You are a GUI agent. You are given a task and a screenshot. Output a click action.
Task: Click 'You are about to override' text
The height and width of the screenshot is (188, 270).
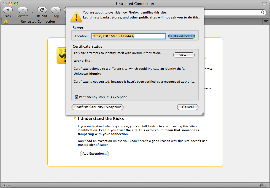pos(125,12)
